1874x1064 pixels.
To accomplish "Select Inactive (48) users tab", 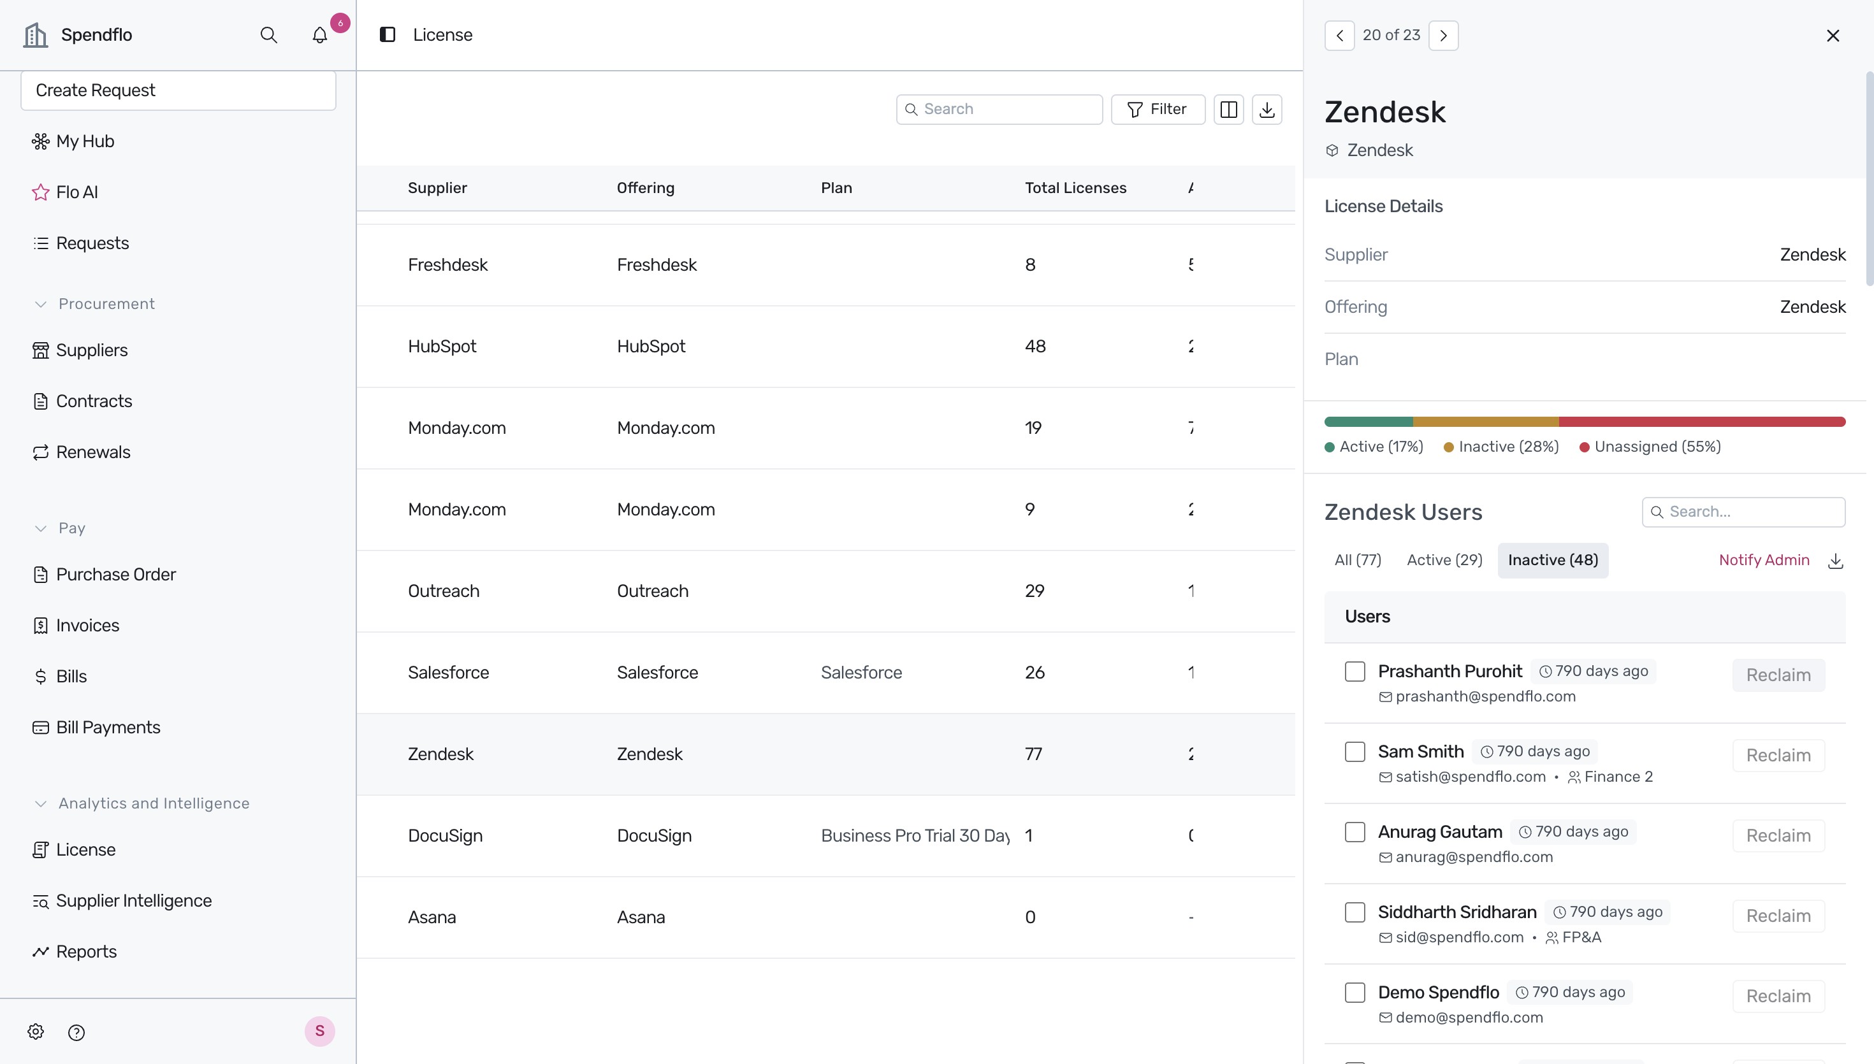I will pyautogui.click(x=1553, y=561).
